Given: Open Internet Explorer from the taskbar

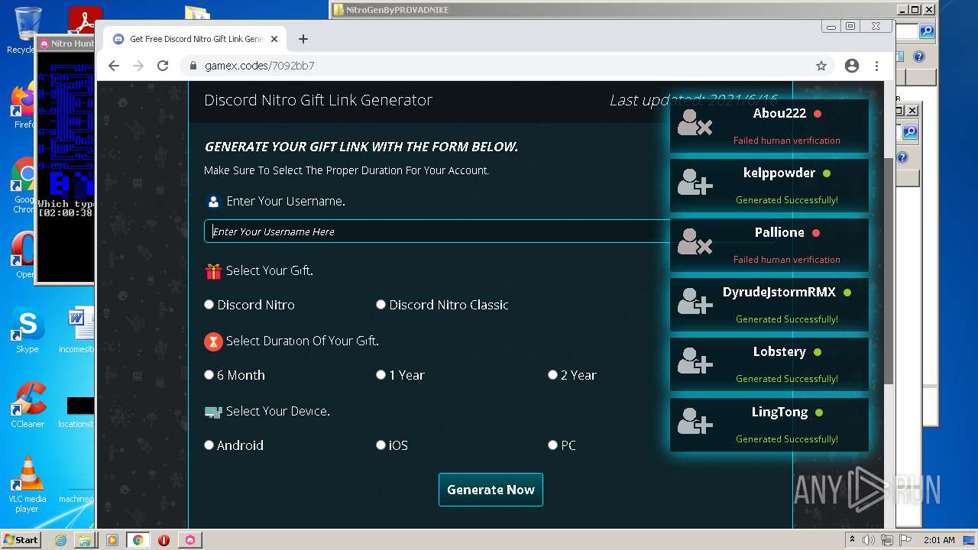Looking at the screenshot, I should 60,540.
